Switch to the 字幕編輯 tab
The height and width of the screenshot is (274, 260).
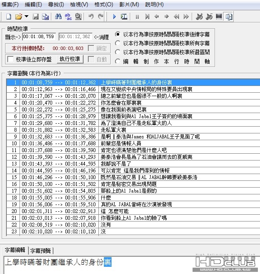click(15, 250)
